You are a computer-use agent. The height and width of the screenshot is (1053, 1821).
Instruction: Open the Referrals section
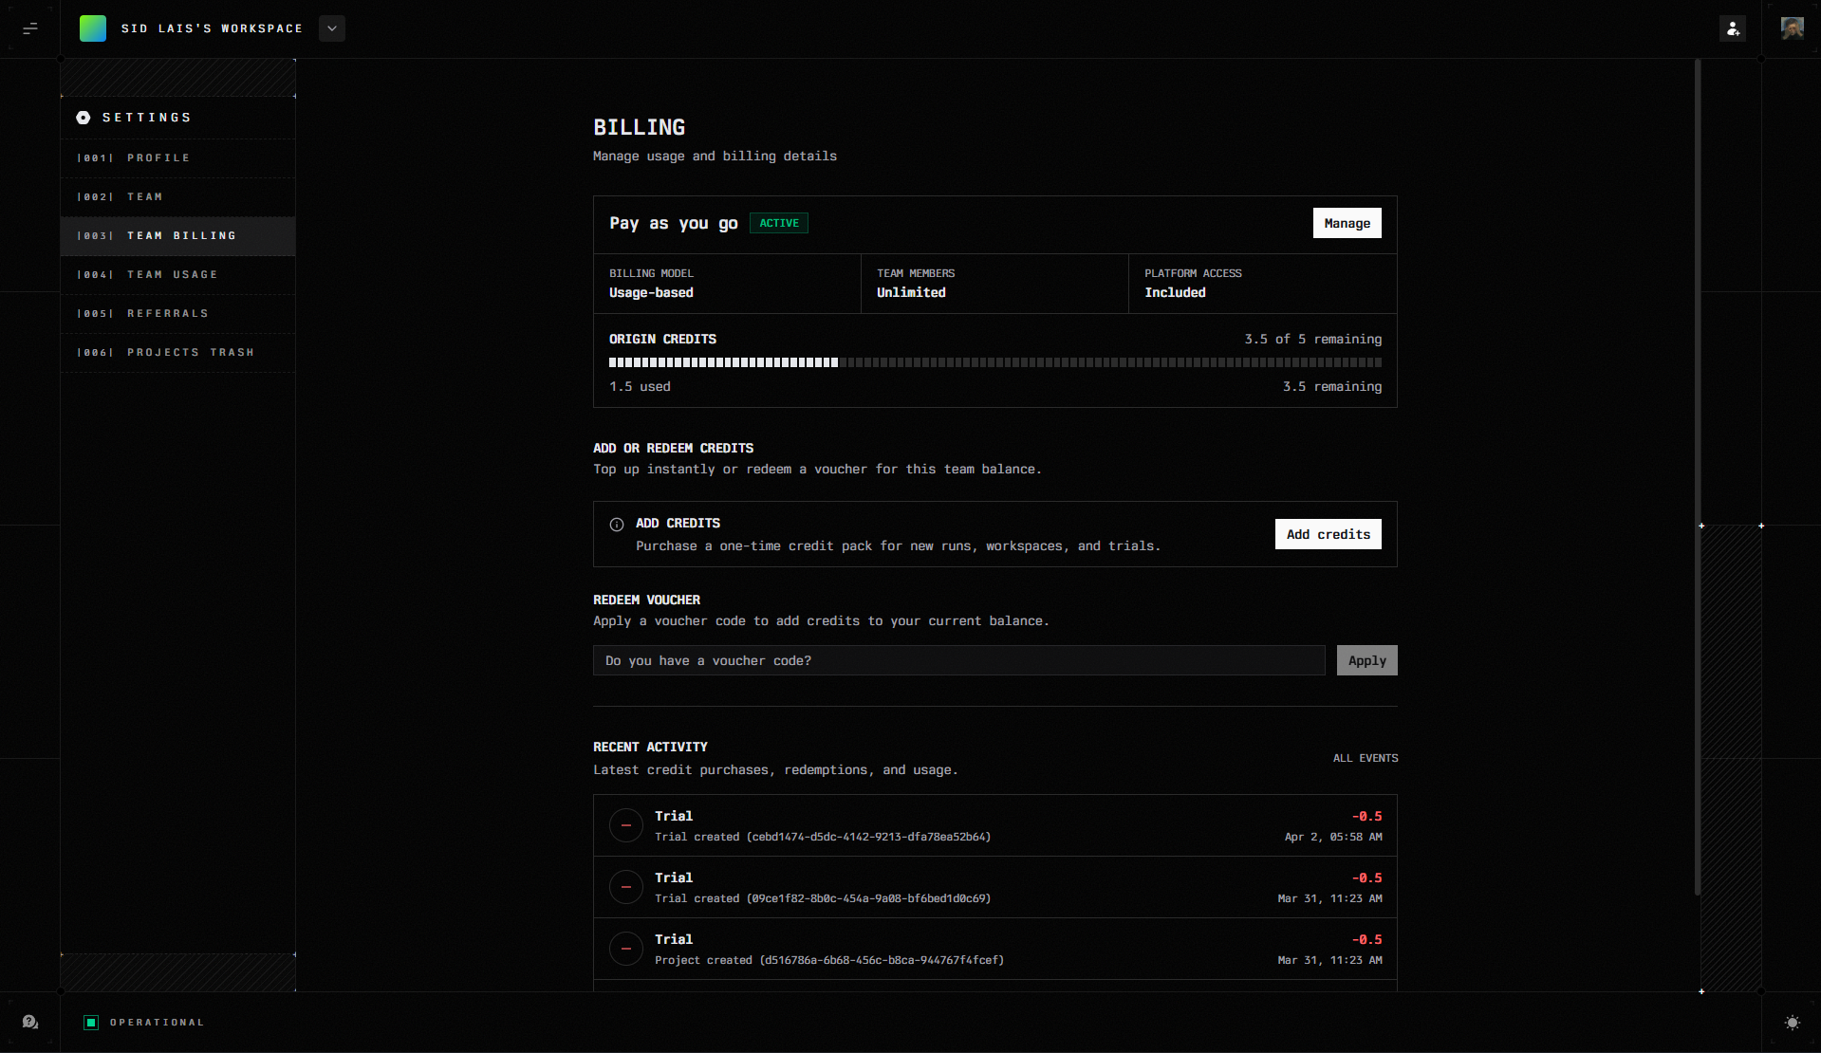click(x=168, y=313)
